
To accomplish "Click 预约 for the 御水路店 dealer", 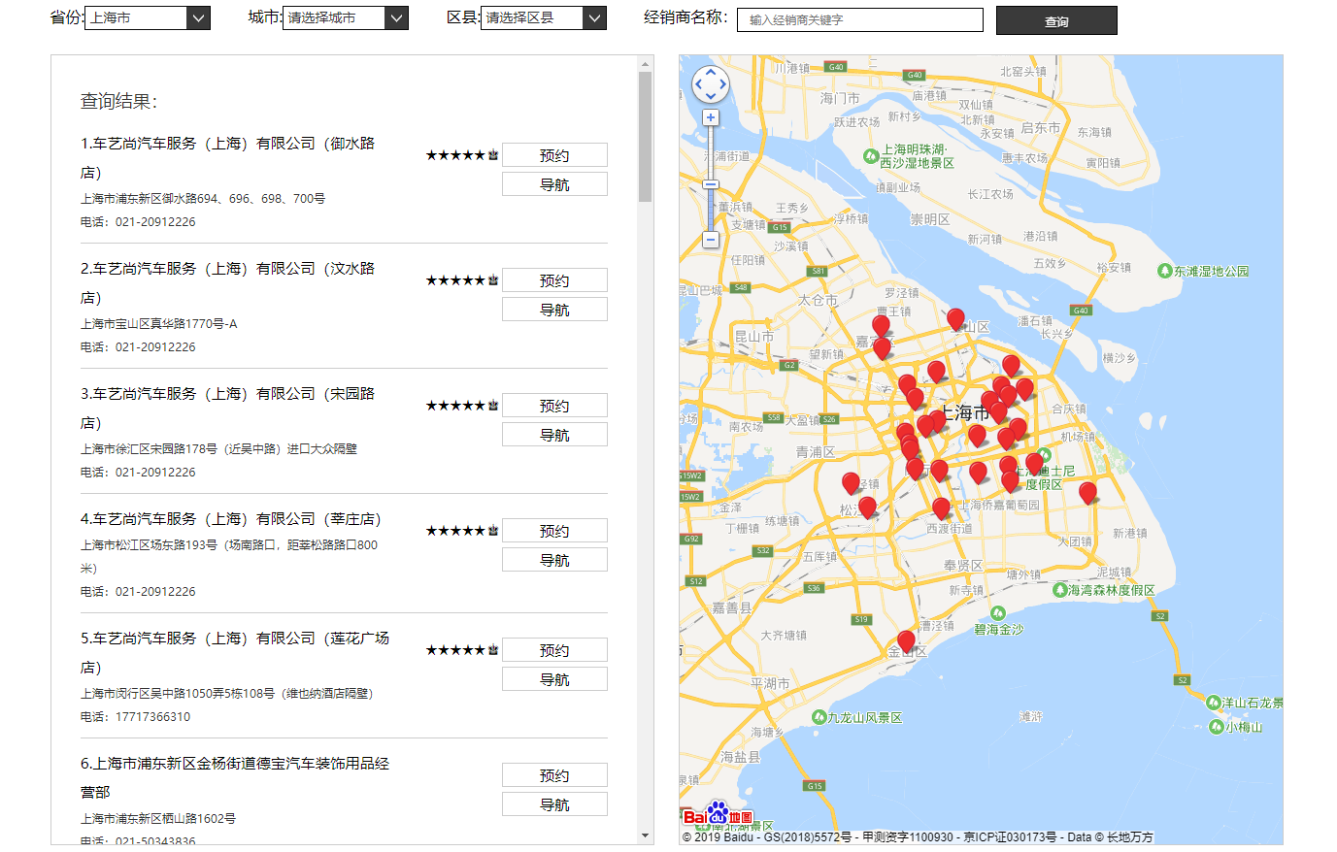I will click(x=554, y=155).
